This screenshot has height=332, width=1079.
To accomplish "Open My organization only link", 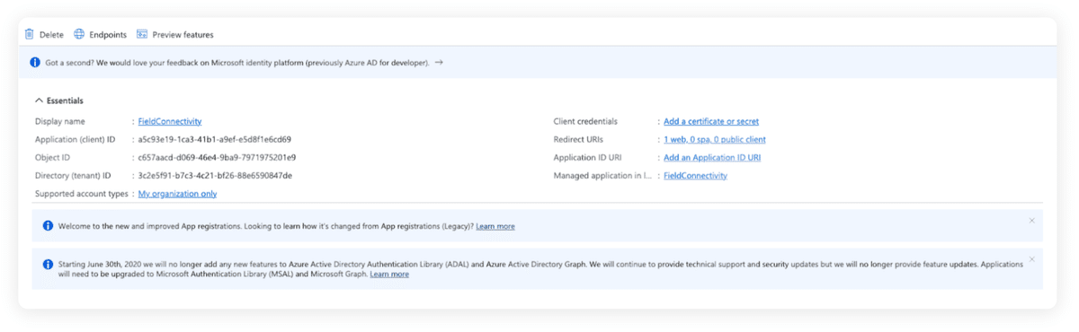I will coord(177,194).
